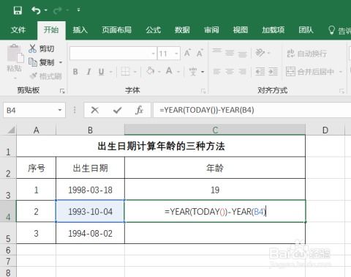Click the Align Left icon

[x=216, y=72]
